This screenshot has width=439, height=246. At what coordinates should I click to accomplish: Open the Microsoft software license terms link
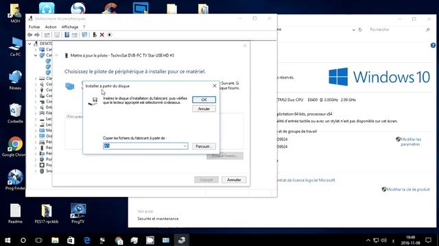point(306,180)
